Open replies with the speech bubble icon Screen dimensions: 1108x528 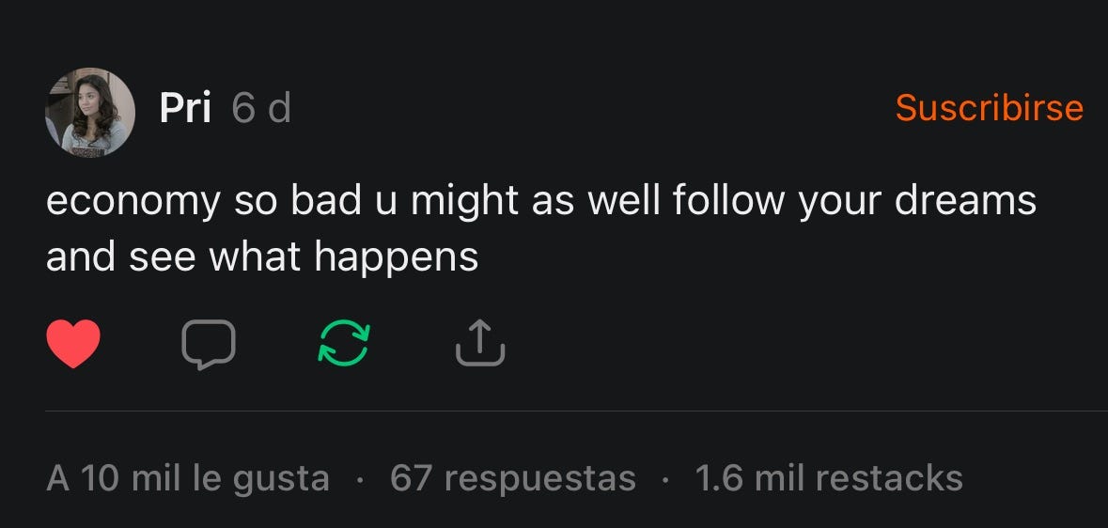point(208,344)
